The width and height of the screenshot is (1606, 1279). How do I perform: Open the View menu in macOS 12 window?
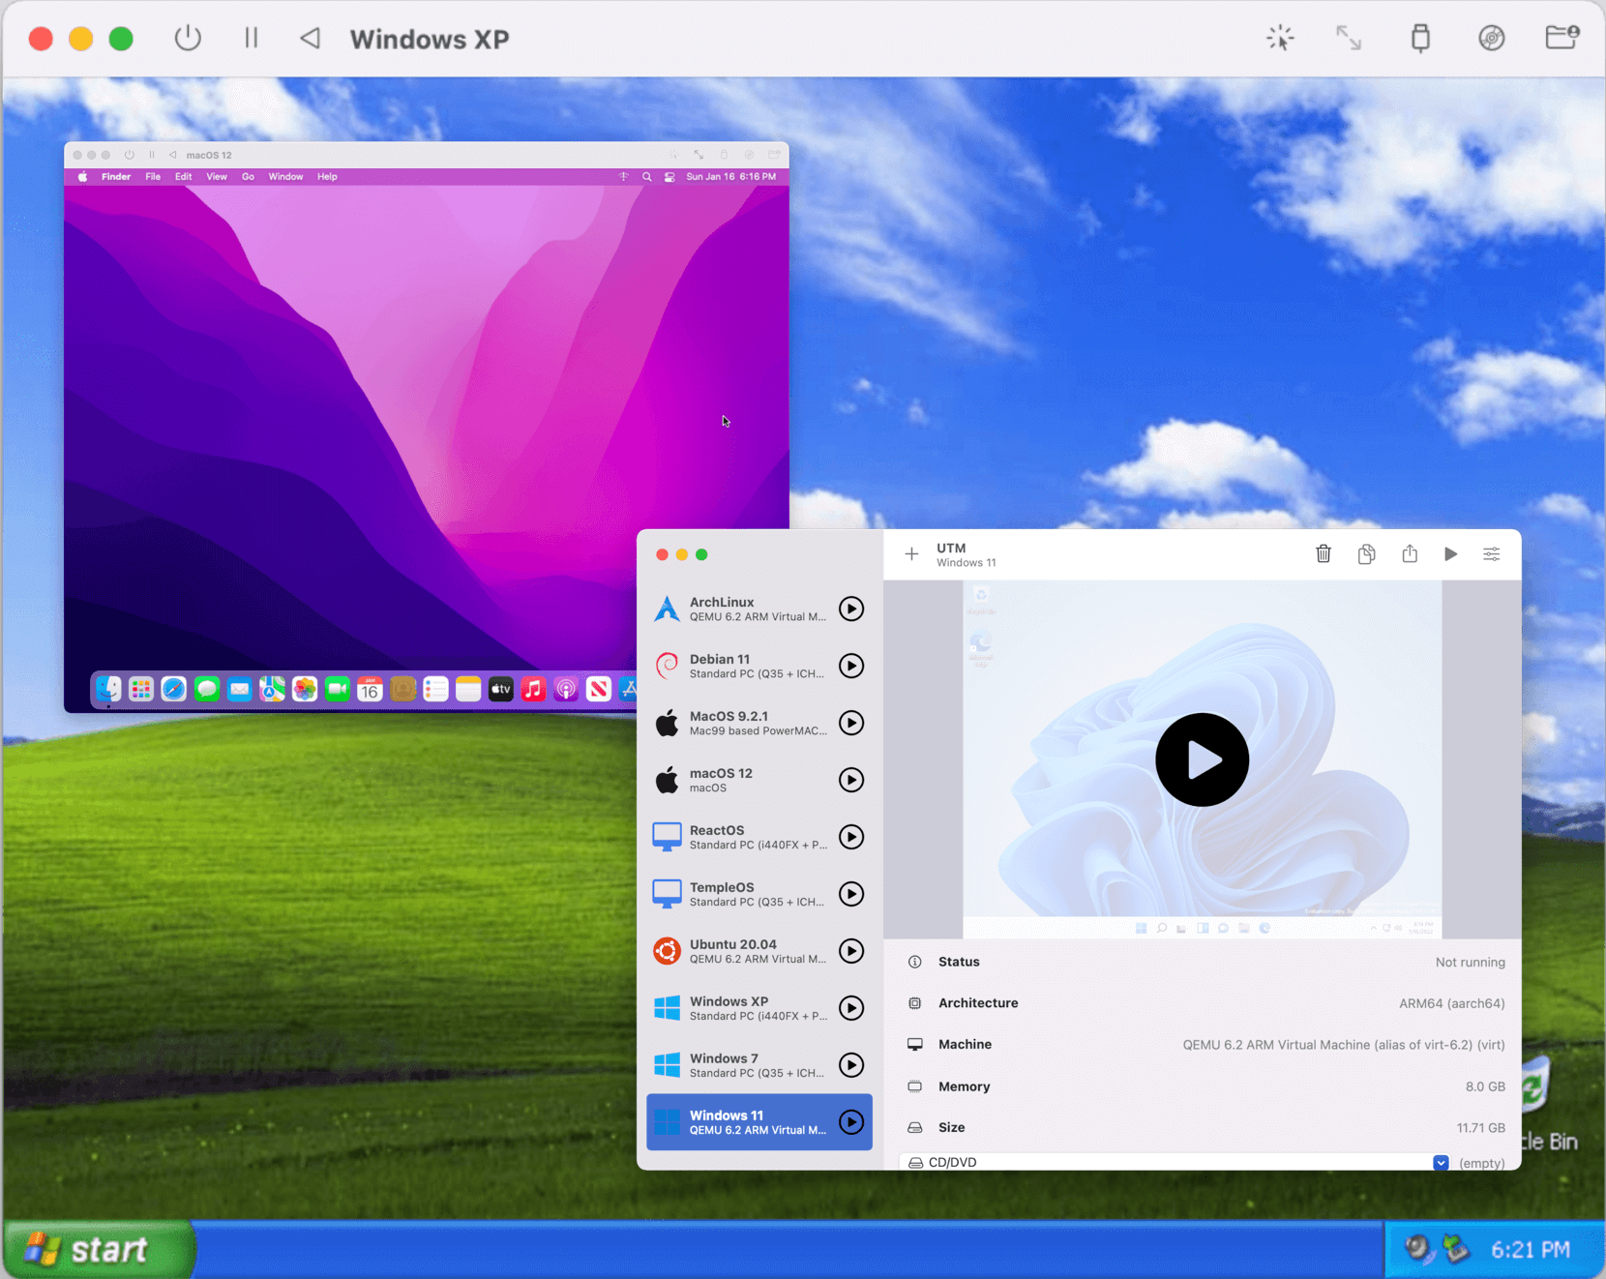(217, 177)
